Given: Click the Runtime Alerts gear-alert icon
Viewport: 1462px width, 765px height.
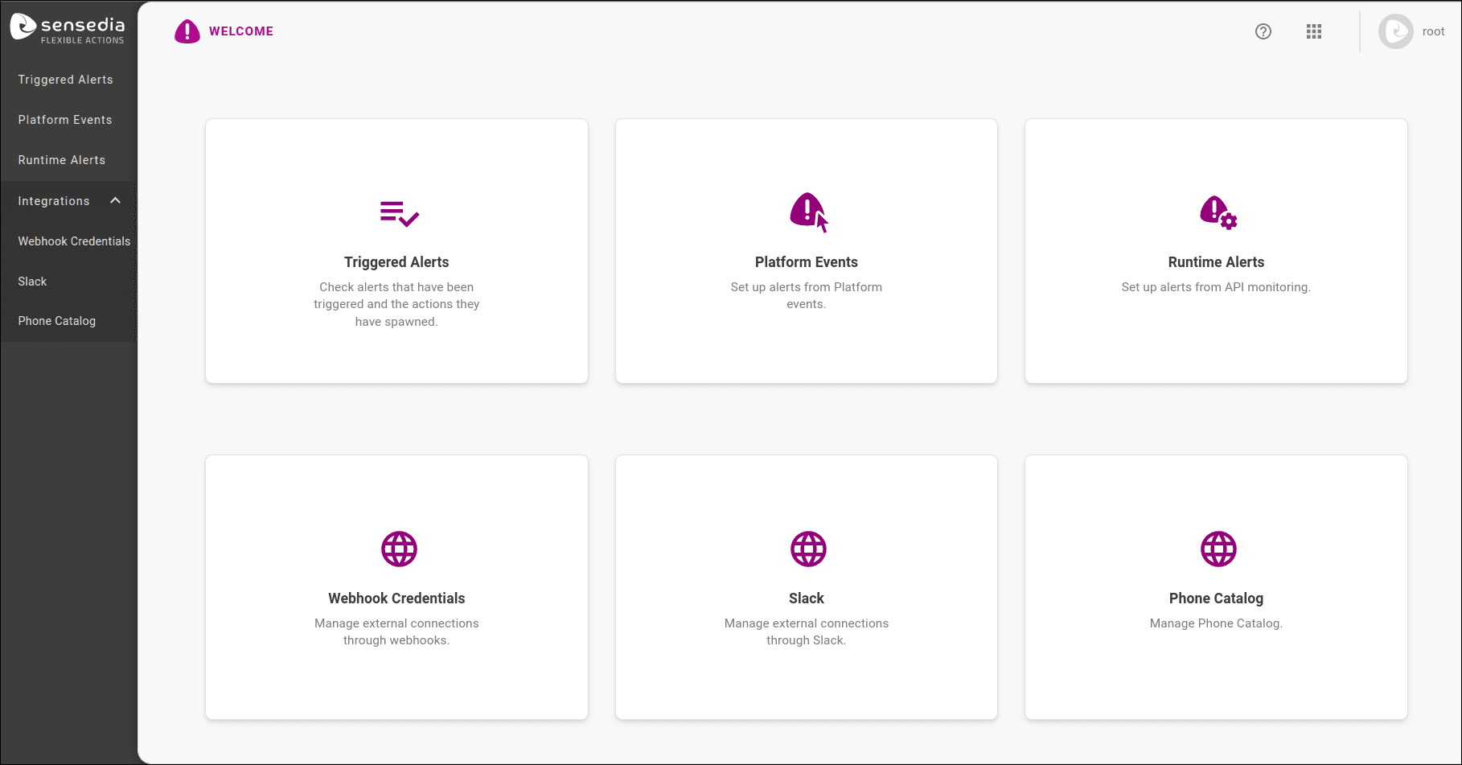Looking at the screenshot, I should (1218, 213).
